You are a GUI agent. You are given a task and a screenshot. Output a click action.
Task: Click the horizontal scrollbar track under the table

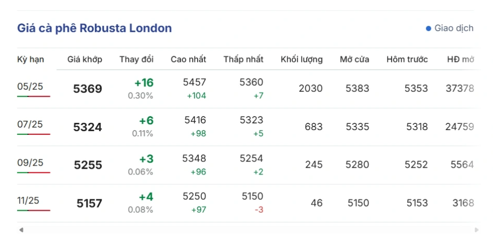click(248, 230)
